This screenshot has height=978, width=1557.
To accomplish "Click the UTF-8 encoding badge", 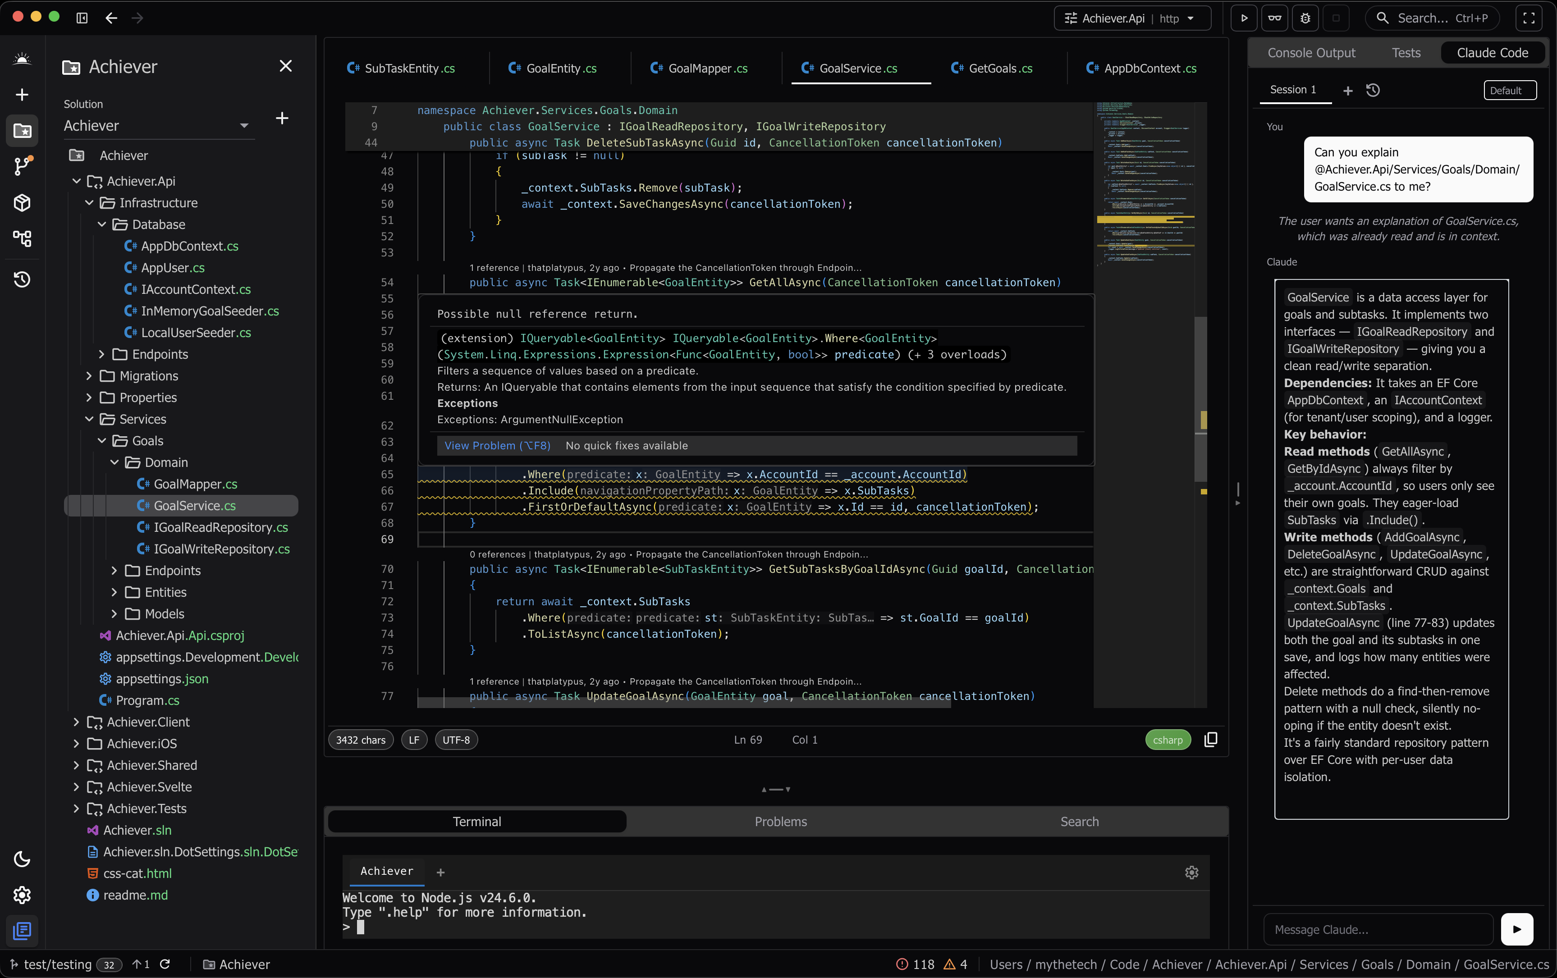I will click(x=456, y=740).
